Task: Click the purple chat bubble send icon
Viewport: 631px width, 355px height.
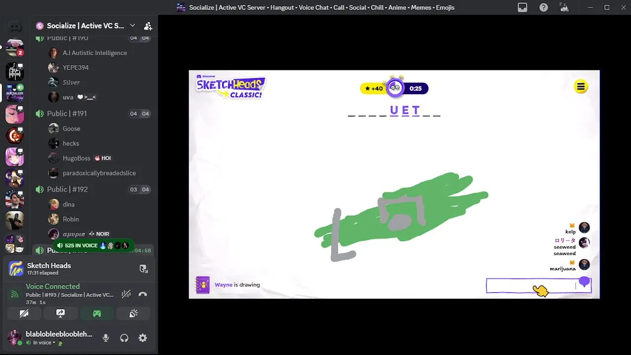Action: pyautogui.click(x=584, y=282)
